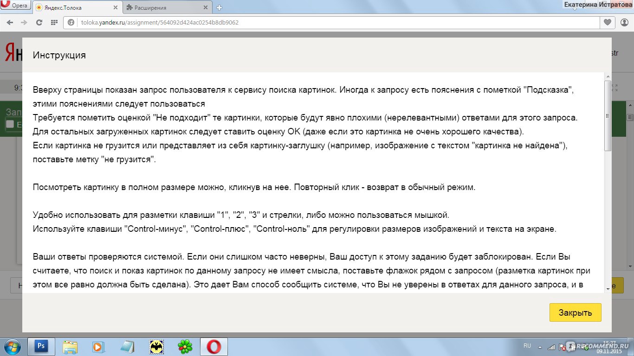Open the Opera main menu
Viewport: 634px width, 356px height.
tap(15, 6)
